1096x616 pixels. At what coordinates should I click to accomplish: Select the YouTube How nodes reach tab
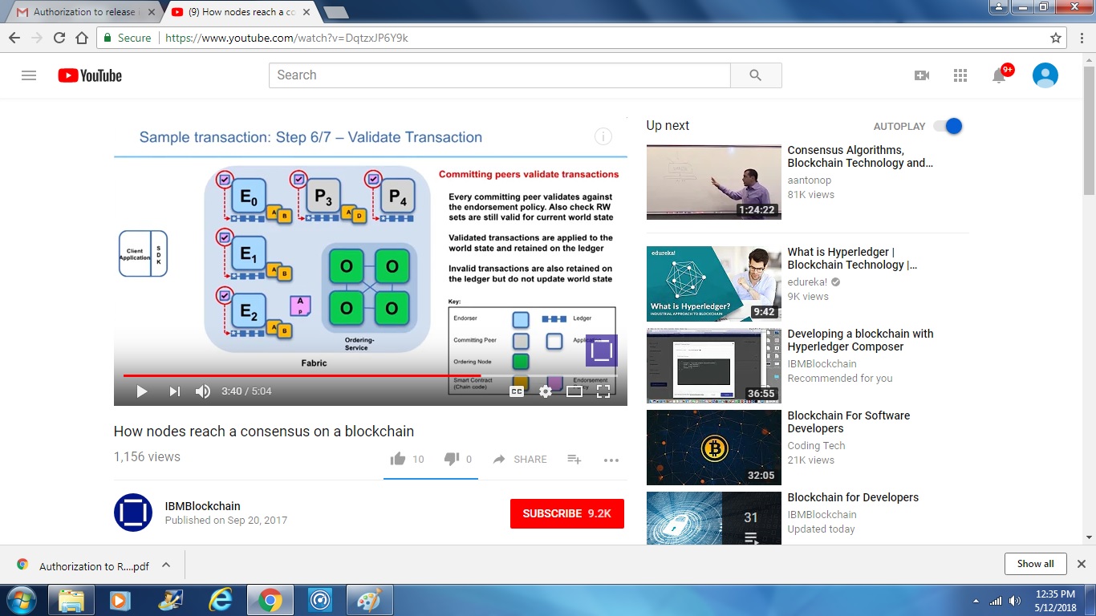coord(239,12)
